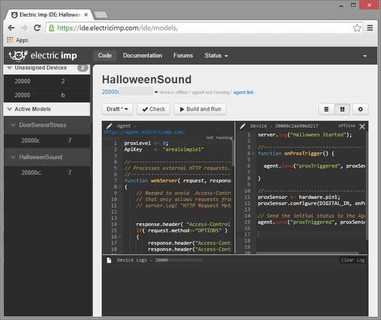Expand the Device code pane with arrows icon
This screenshot has height=320, width=381.
[362, 126]
